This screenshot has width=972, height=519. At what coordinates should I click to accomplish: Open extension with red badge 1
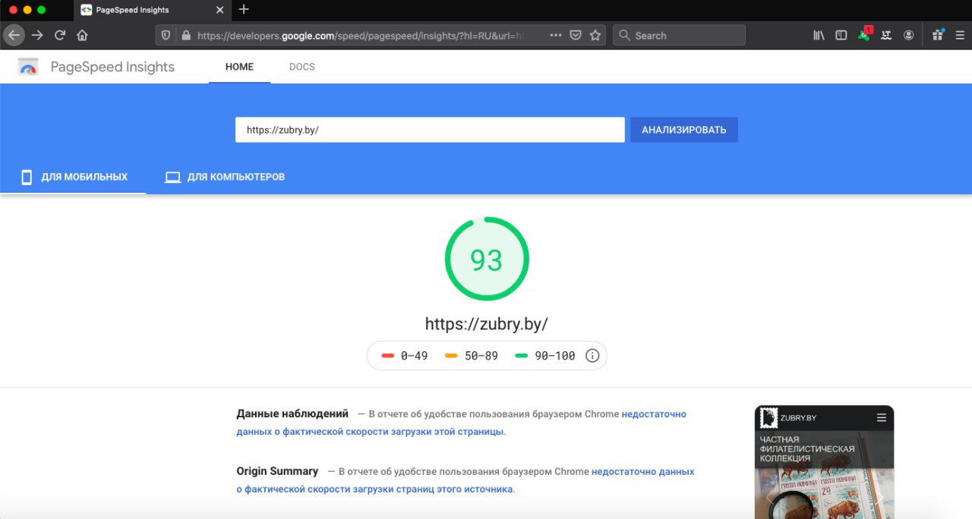point(864,34)
